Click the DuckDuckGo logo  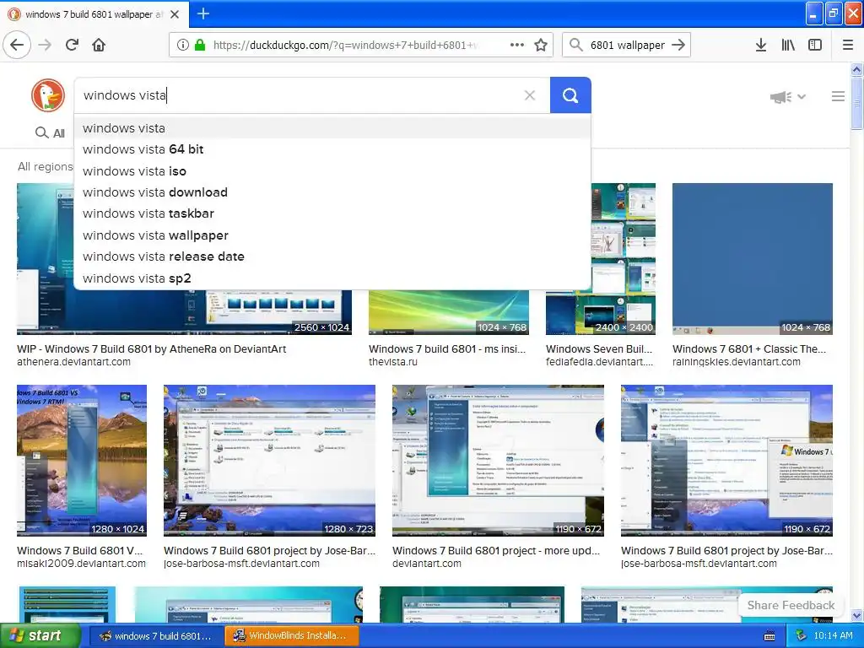click(48, 94)
